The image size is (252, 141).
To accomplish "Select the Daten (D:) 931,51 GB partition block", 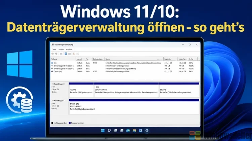I will pyautogui.click(x=134, y=107).
